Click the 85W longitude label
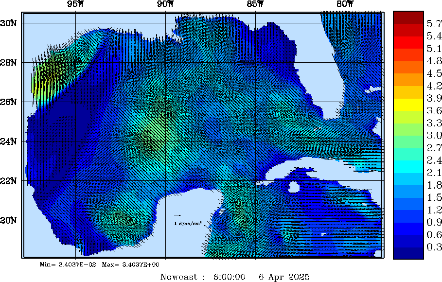The image size is (442, 282). (255, 4)
